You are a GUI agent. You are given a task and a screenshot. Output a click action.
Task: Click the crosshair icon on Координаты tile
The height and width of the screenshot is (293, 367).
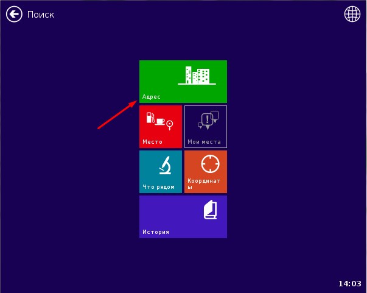pyautogui.click(x=209, y=164)
